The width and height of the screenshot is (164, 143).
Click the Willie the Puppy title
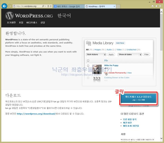(x=111, y=65)
